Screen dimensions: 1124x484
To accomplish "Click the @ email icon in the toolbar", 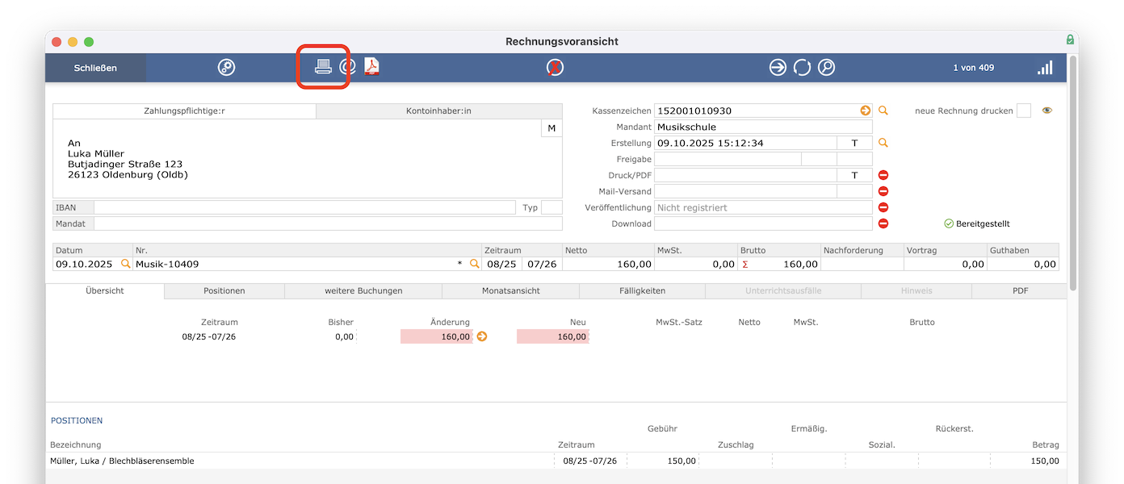I will tap(348, 67).
